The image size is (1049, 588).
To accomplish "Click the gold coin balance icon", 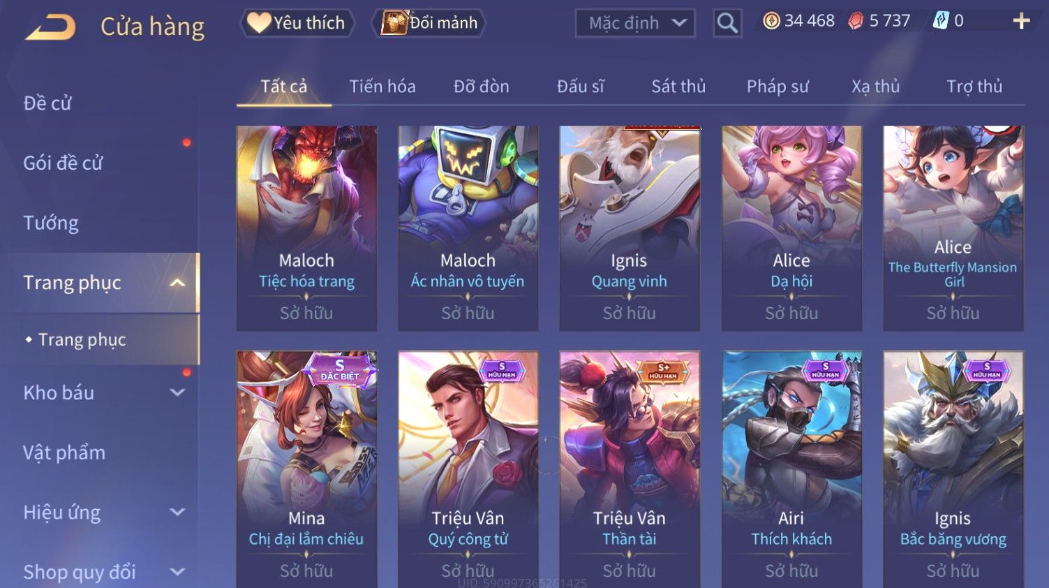I will tap(771, 21).
